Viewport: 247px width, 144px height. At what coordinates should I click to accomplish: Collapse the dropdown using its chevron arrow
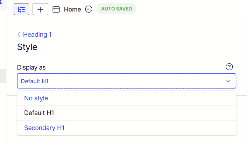228,81
